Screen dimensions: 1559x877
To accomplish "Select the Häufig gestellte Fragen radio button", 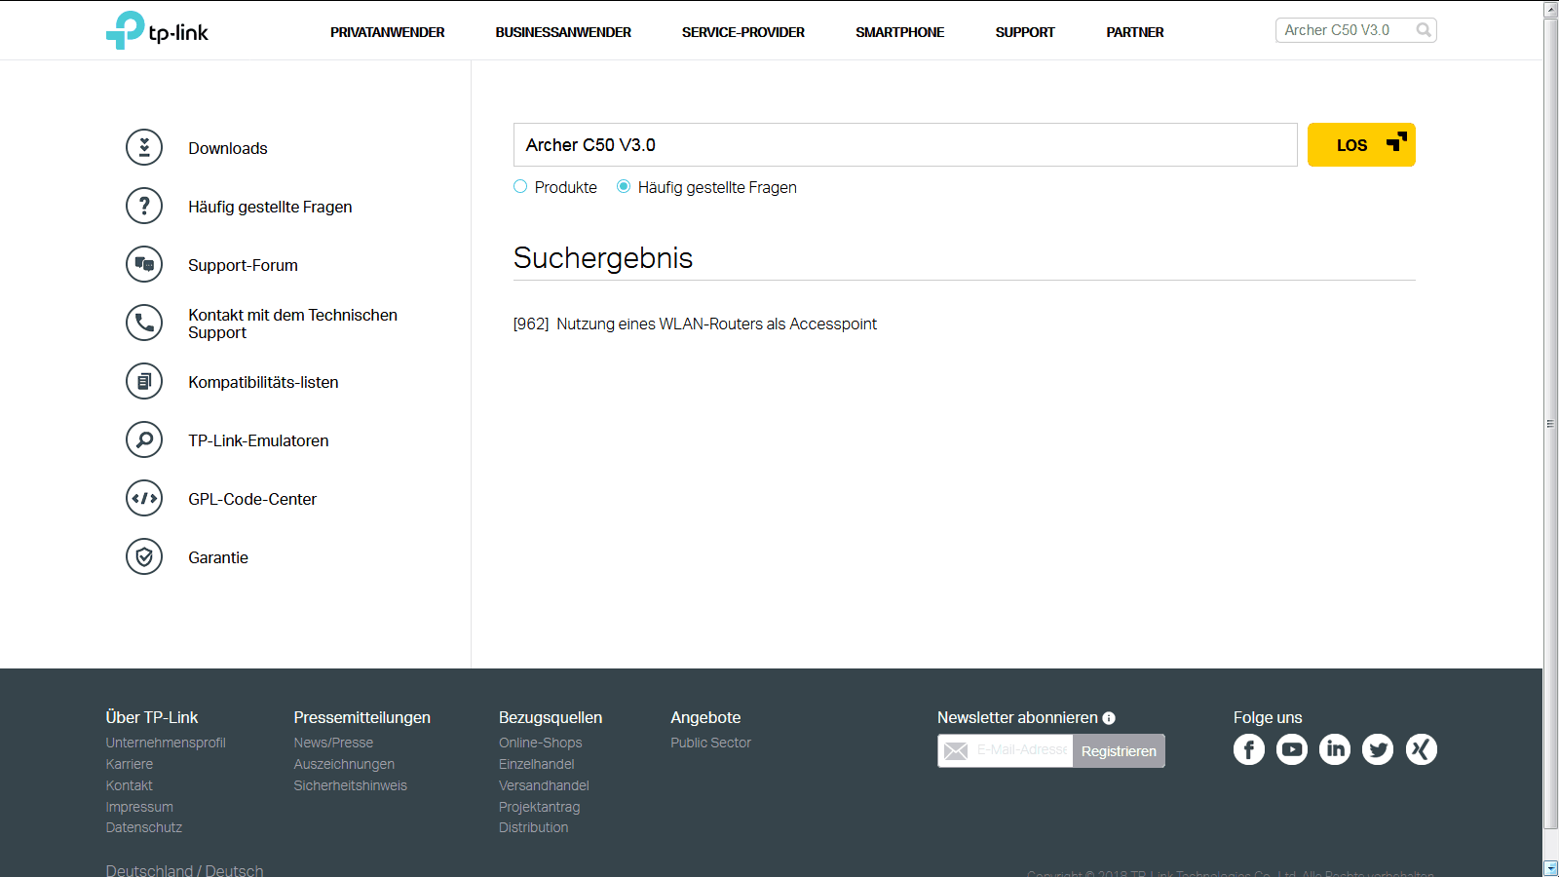I will 624,186.
